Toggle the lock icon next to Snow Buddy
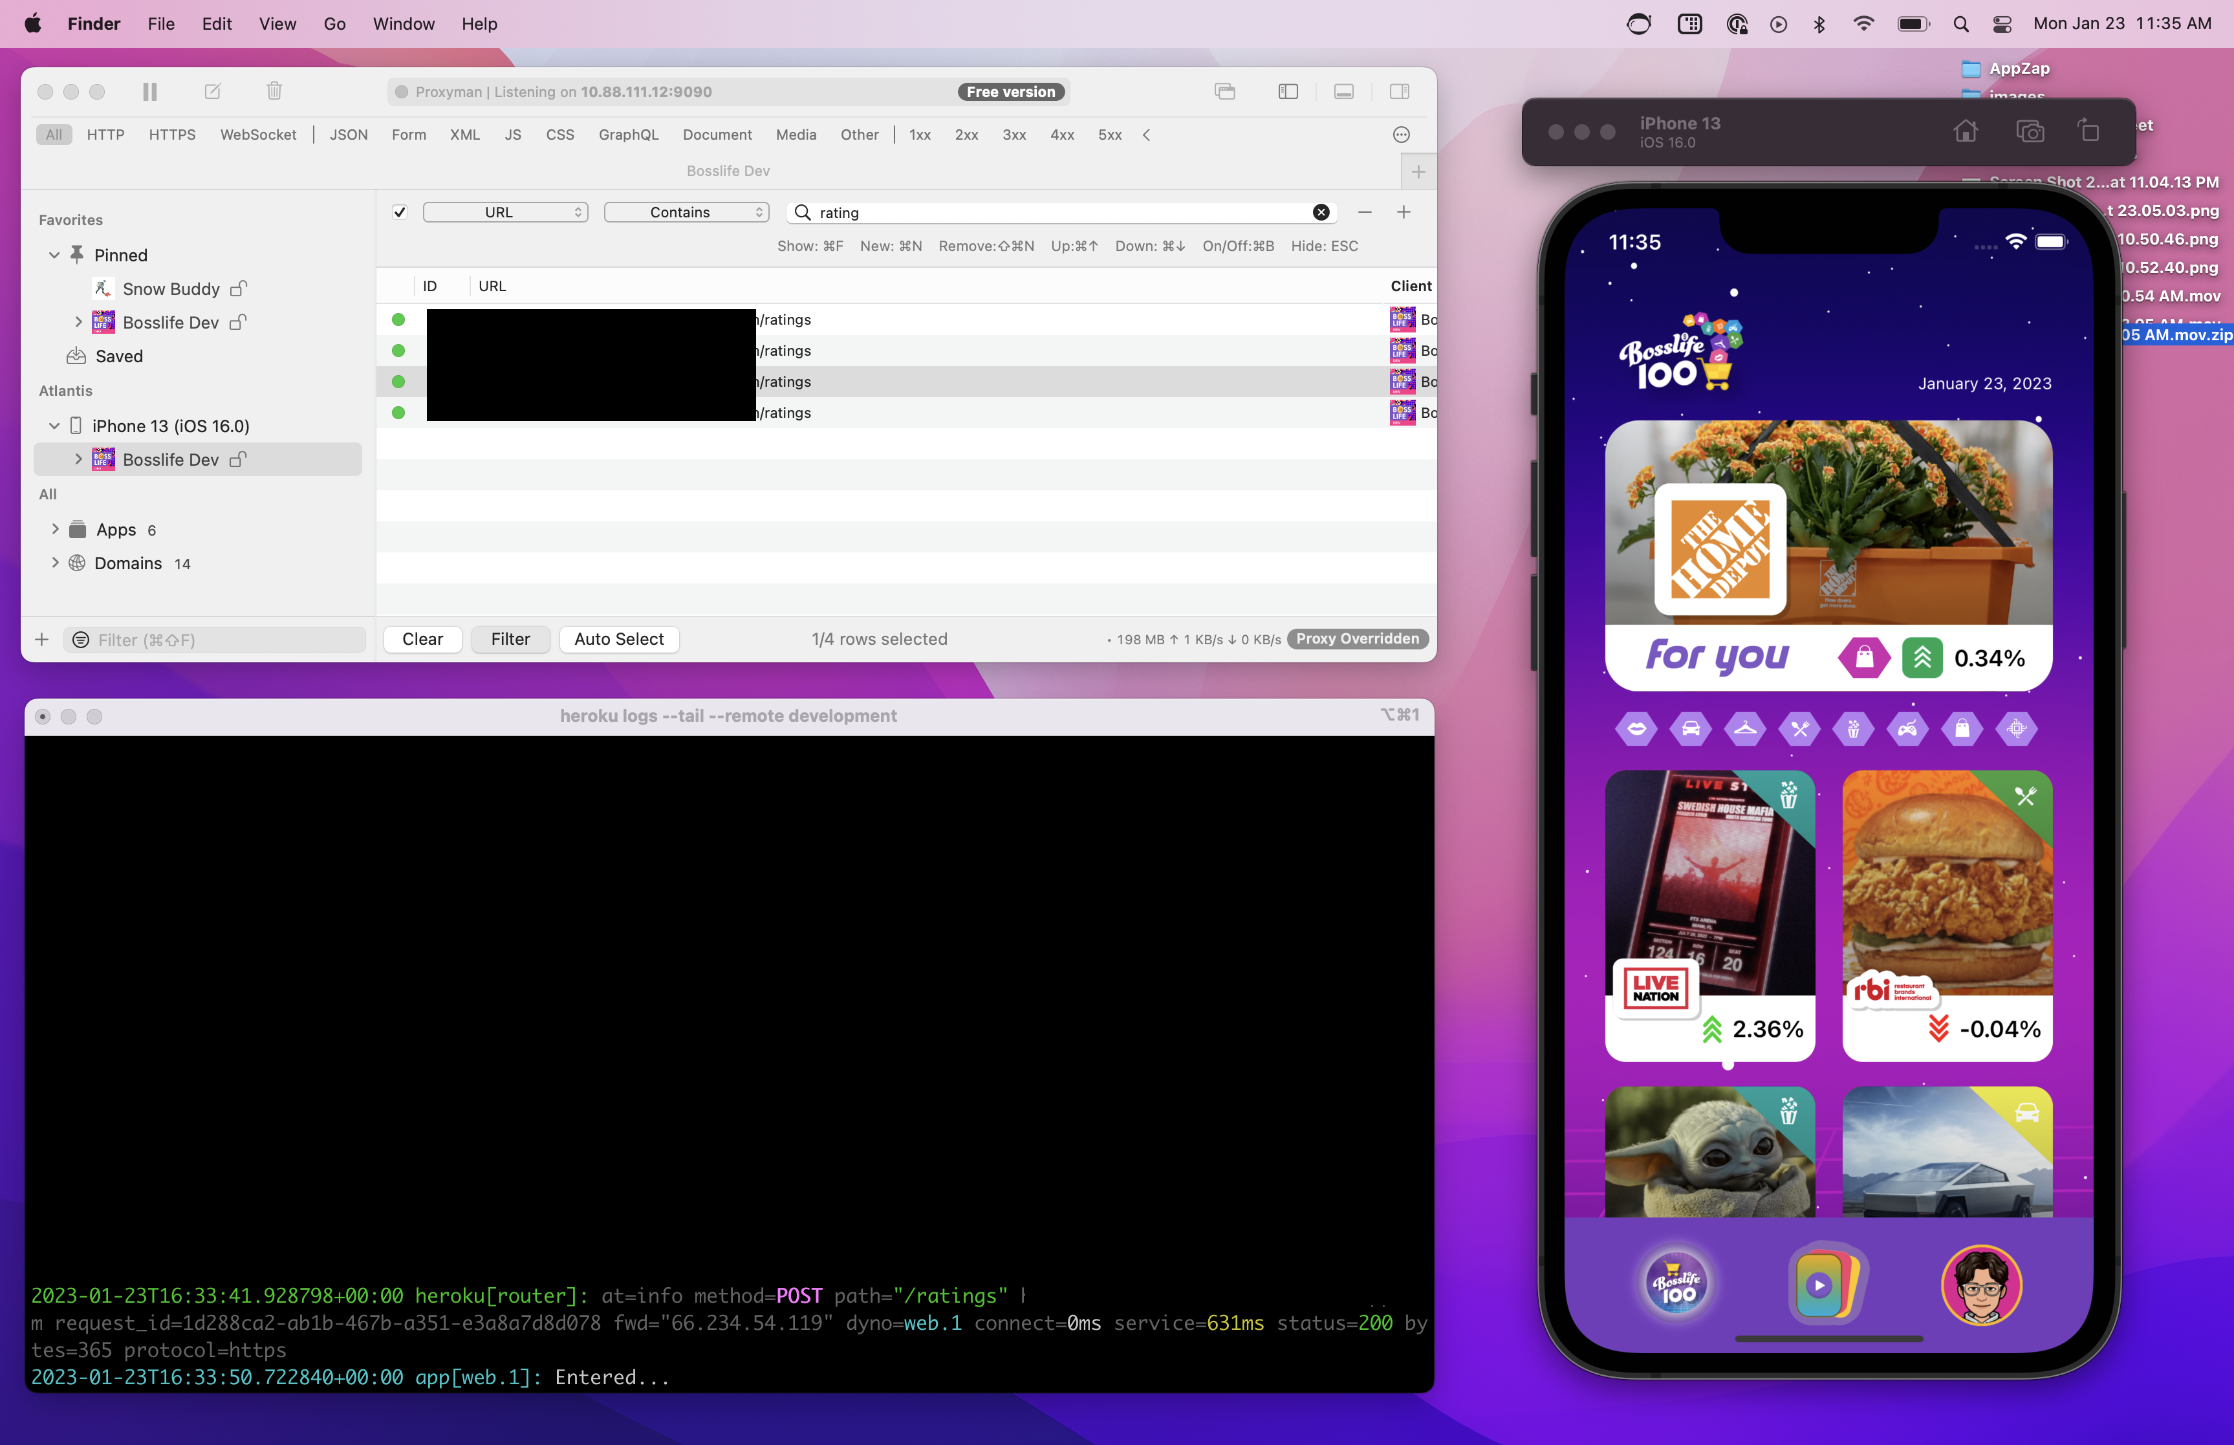 pyautogui.click(x=237, y=288)
